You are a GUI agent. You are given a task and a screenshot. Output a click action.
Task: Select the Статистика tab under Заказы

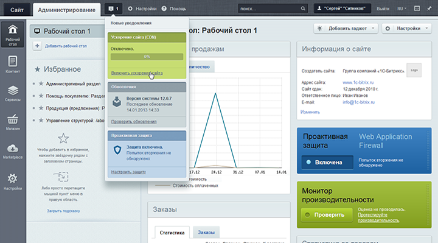pyautogui.click(x=172, y=233)
